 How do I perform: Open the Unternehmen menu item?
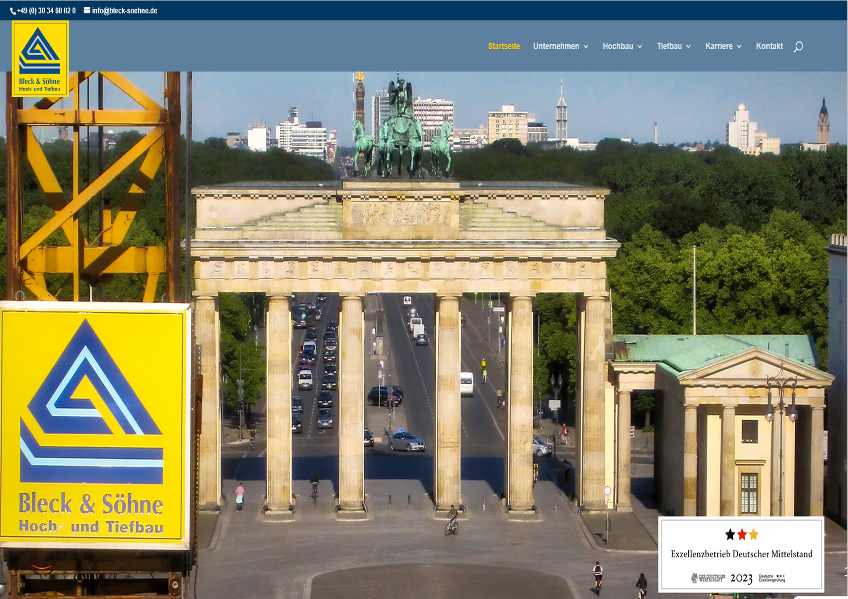click(556, 46)
